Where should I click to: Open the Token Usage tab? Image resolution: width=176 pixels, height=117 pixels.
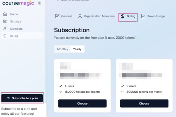pyautogui.click(x=153, y=16)
